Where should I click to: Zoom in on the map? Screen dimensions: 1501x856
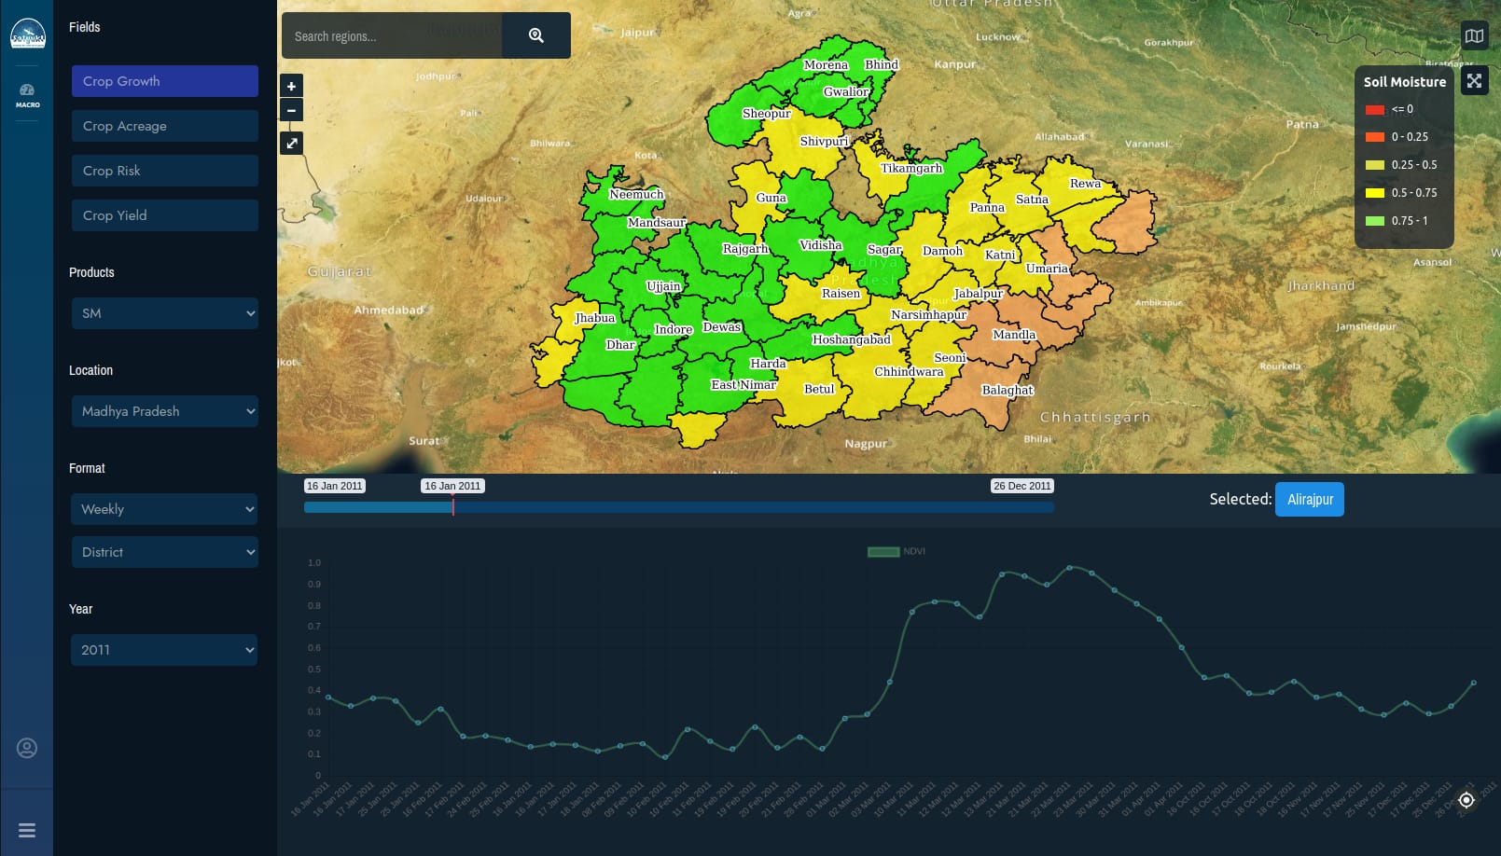(x=291, y=86)
